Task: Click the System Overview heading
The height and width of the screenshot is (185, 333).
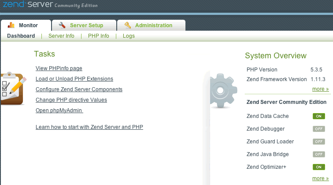Action: [276, 56]
